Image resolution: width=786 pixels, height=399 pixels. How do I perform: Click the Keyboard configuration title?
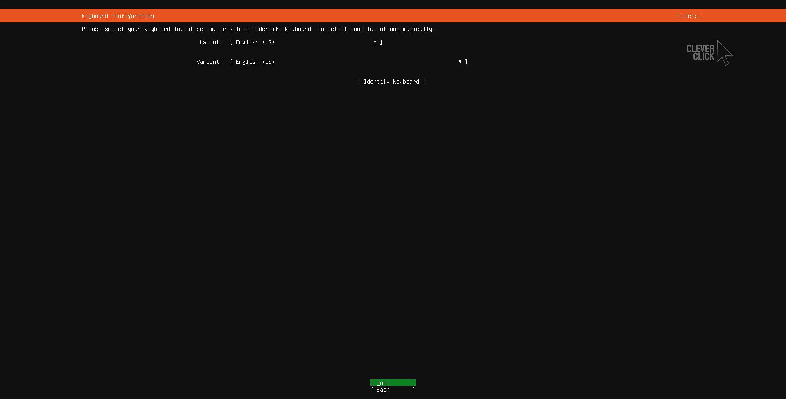tap(117, 16)
